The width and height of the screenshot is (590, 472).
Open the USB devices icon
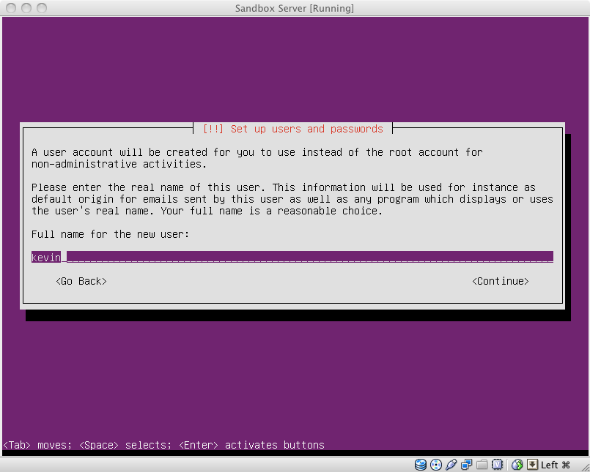451,465
